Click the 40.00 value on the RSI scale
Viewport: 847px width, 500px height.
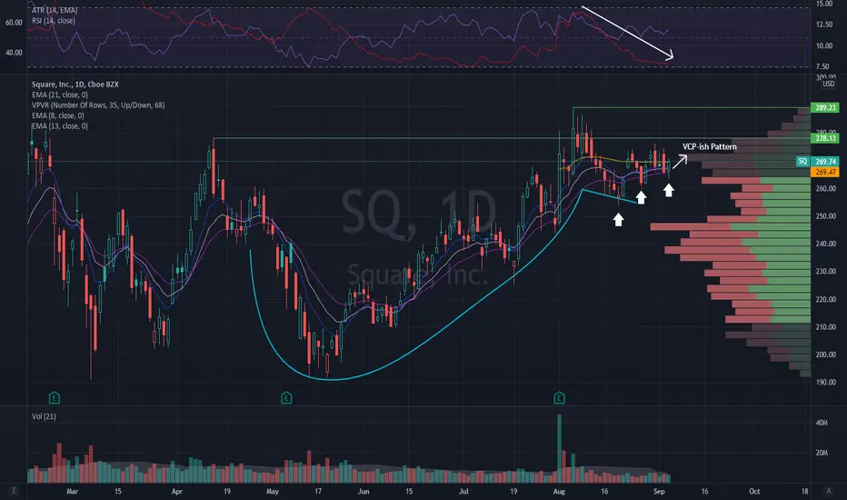(x=14, y=53)
